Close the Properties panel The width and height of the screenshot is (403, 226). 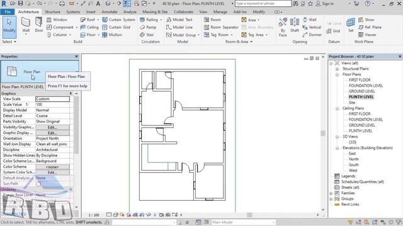[x=76, y=56]
